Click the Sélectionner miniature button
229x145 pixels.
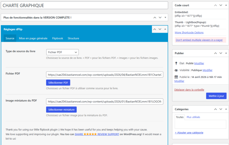click(x=61, y=110)
